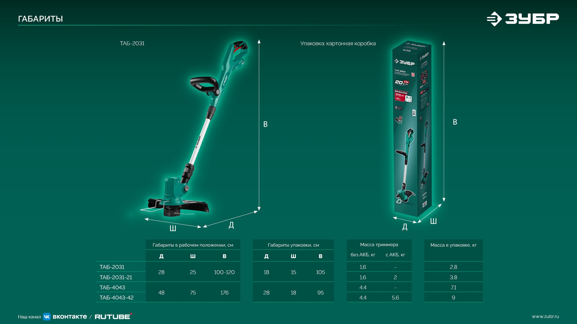Select the ТАБ-4043-42 row label
577x324 pixels.
point(117,298)
